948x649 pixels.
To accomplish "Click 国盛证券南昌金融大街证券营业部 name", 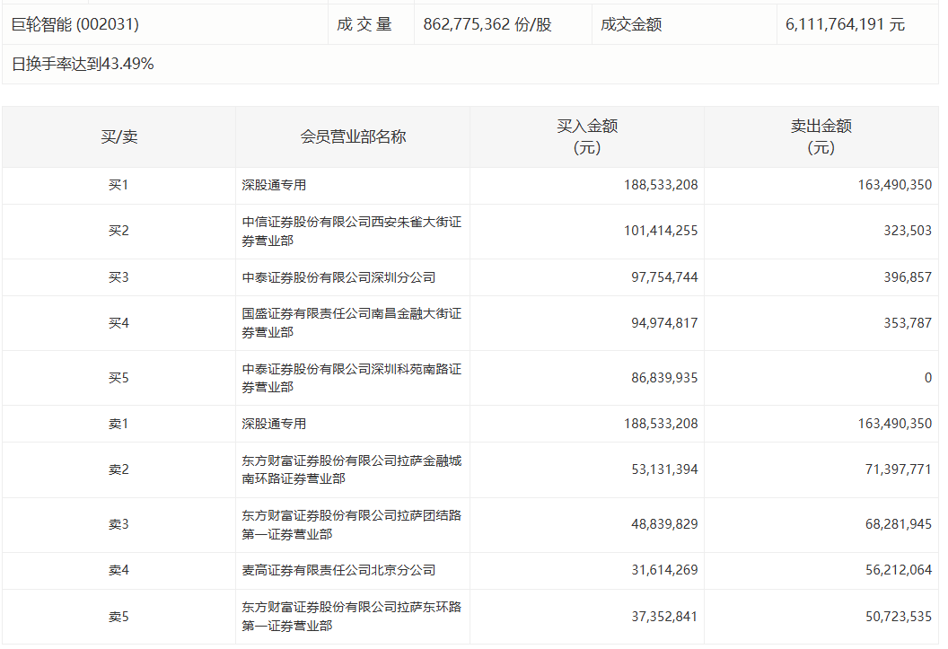I will tap(352, 323).
